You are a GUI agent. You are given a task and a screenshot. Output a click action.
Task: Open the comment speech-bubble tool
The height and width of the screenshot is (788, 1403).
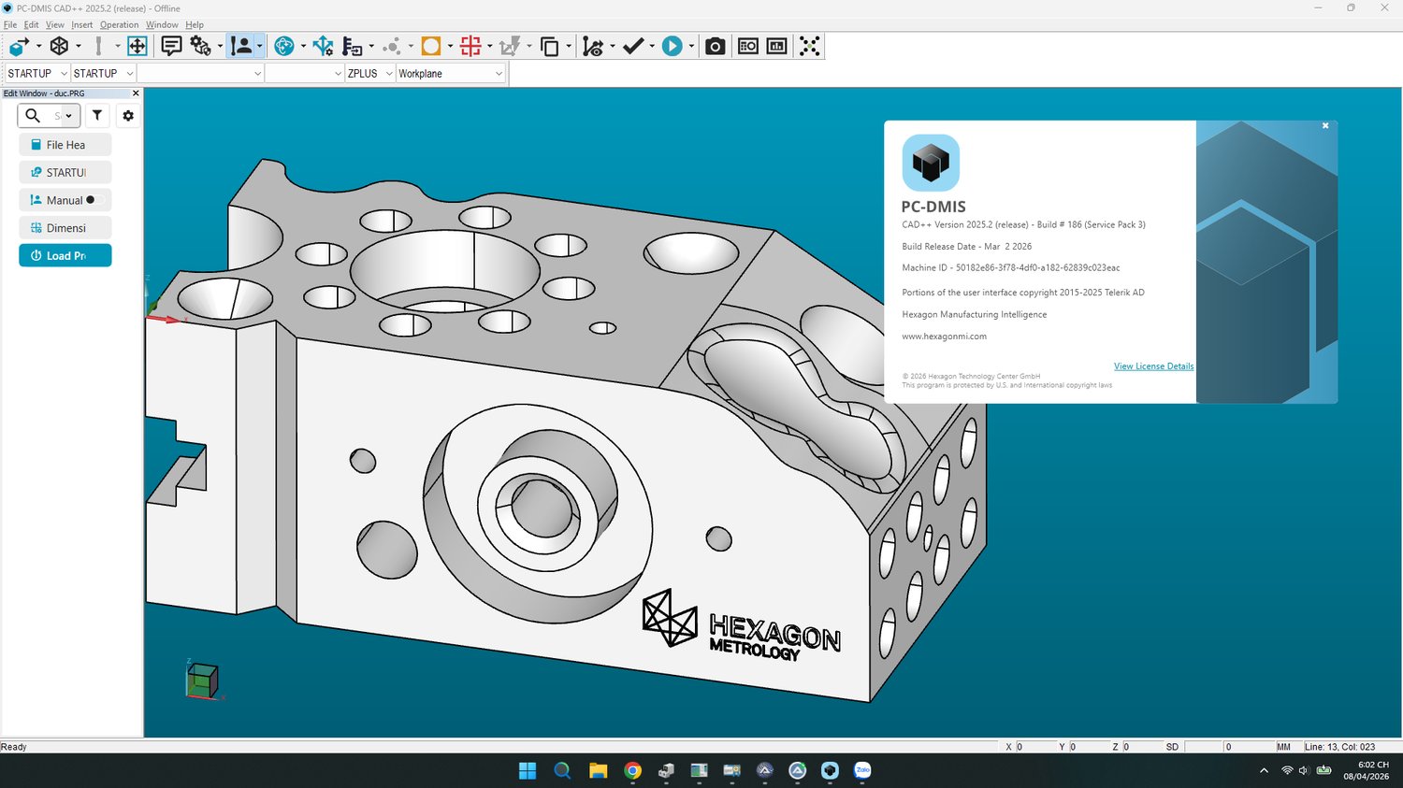[171, 46]
